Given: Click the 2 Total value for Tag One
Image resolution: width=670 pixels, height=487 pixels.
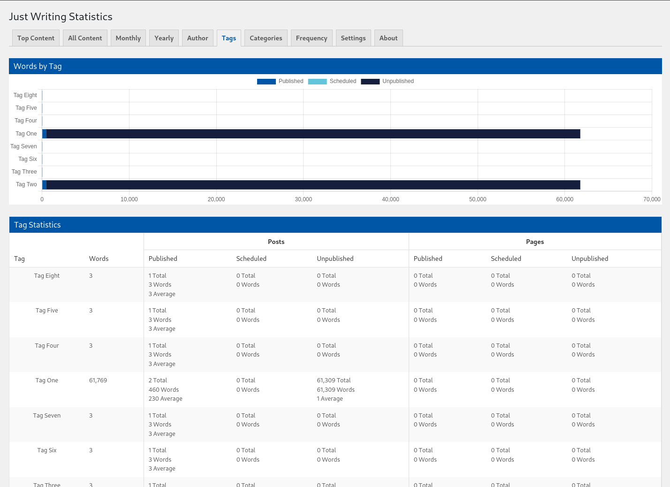Looking at the screenshot, I should click(158, 380).
